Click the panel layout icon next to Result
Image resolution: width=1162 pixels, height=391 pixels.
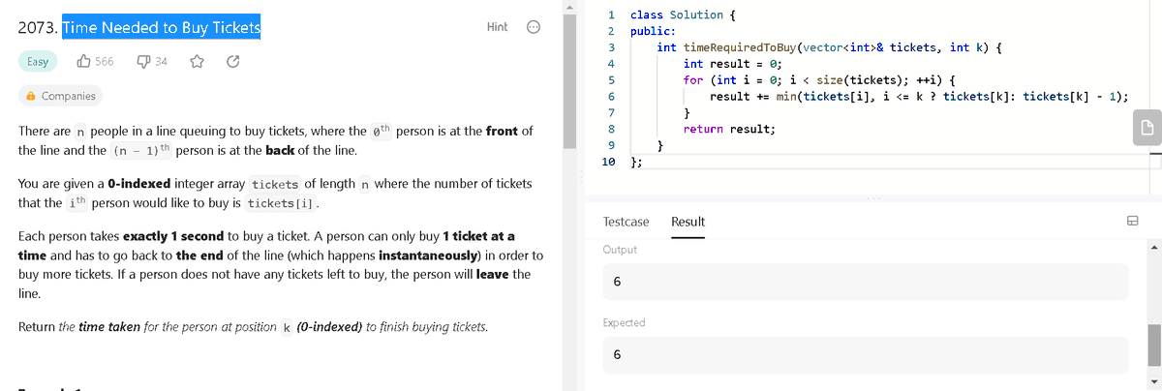pos(1131,222)
